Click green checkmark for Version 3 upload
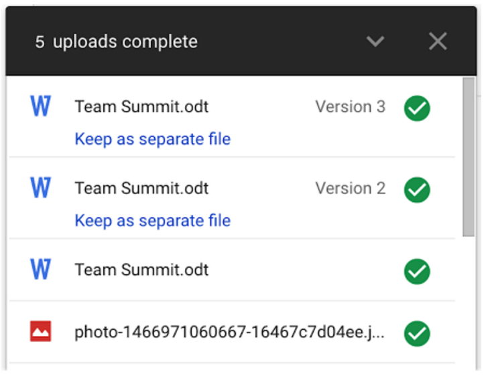The width and height of the screenshot is (484, 376). (x=417, y=108)
